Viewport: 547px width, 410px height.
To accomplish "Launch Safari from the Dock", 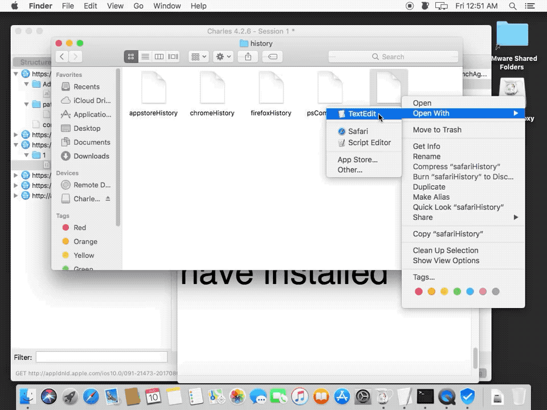I will tap(91, 397).
